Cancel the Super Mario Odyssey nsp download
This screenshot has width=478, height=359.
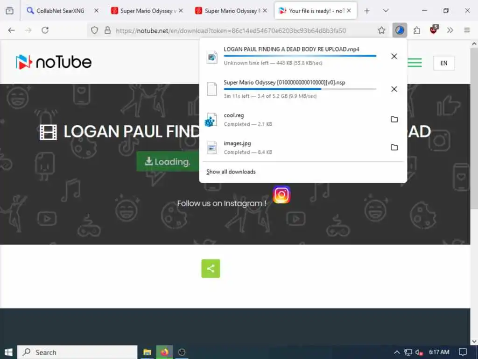click(x=394, y=89)
